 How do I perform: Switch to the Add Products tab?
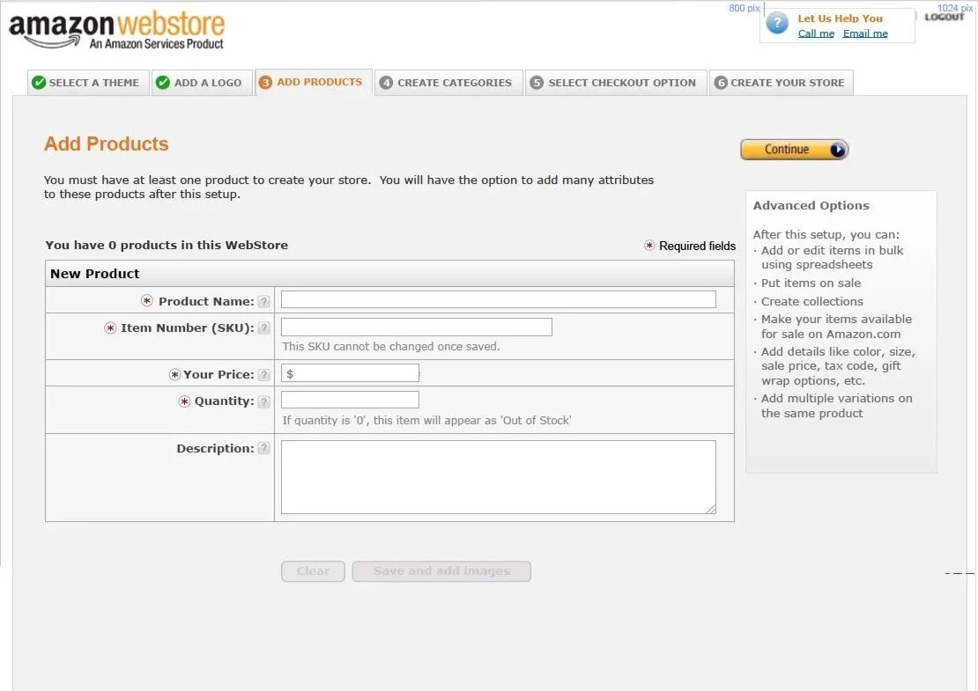point(314,82)
